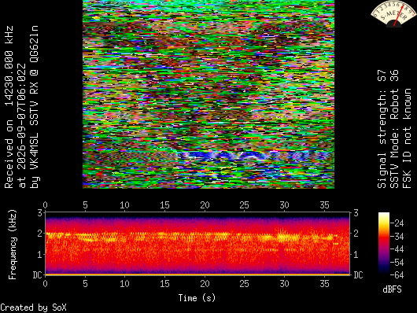Select the decoded SSTV image
The image size is (417, 313).
(x=208, y=94)
